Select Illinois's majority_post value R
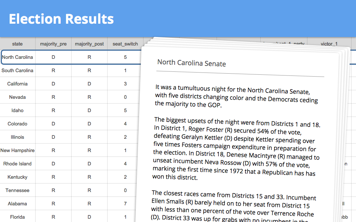This screenshot has height=222, width=356. pyautogui.click(x=89, y=137)
